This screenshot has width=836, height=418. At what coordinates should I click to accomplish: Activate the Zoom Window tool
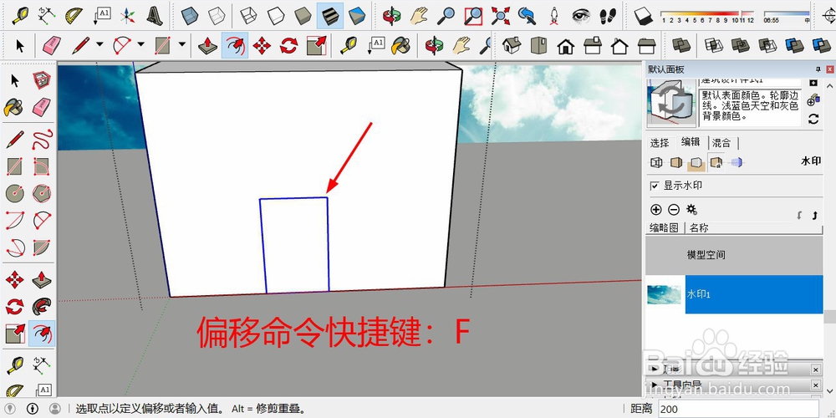coord(473,15)
